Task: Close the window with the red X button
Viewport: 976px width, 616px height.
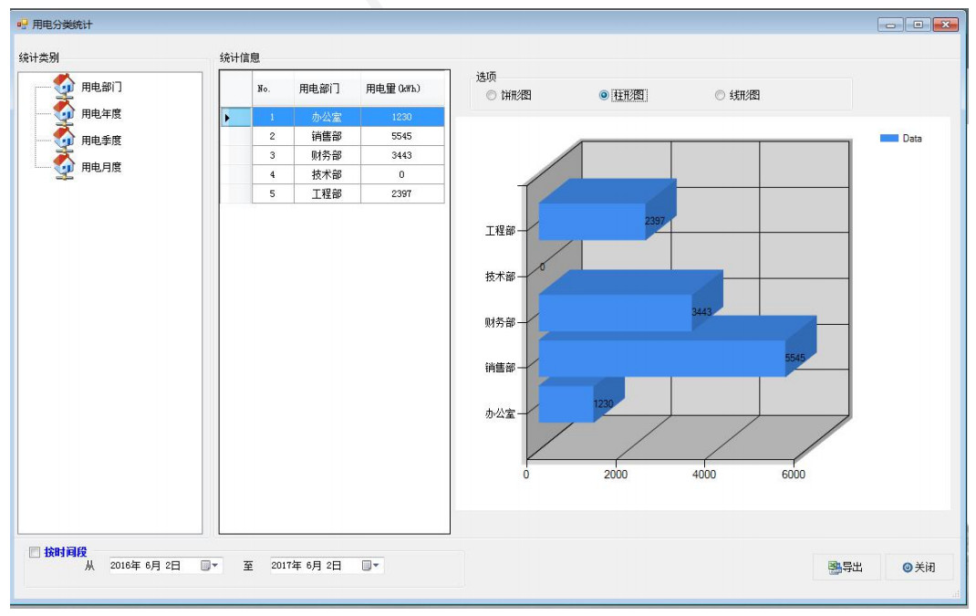Action: click(946, 25)
